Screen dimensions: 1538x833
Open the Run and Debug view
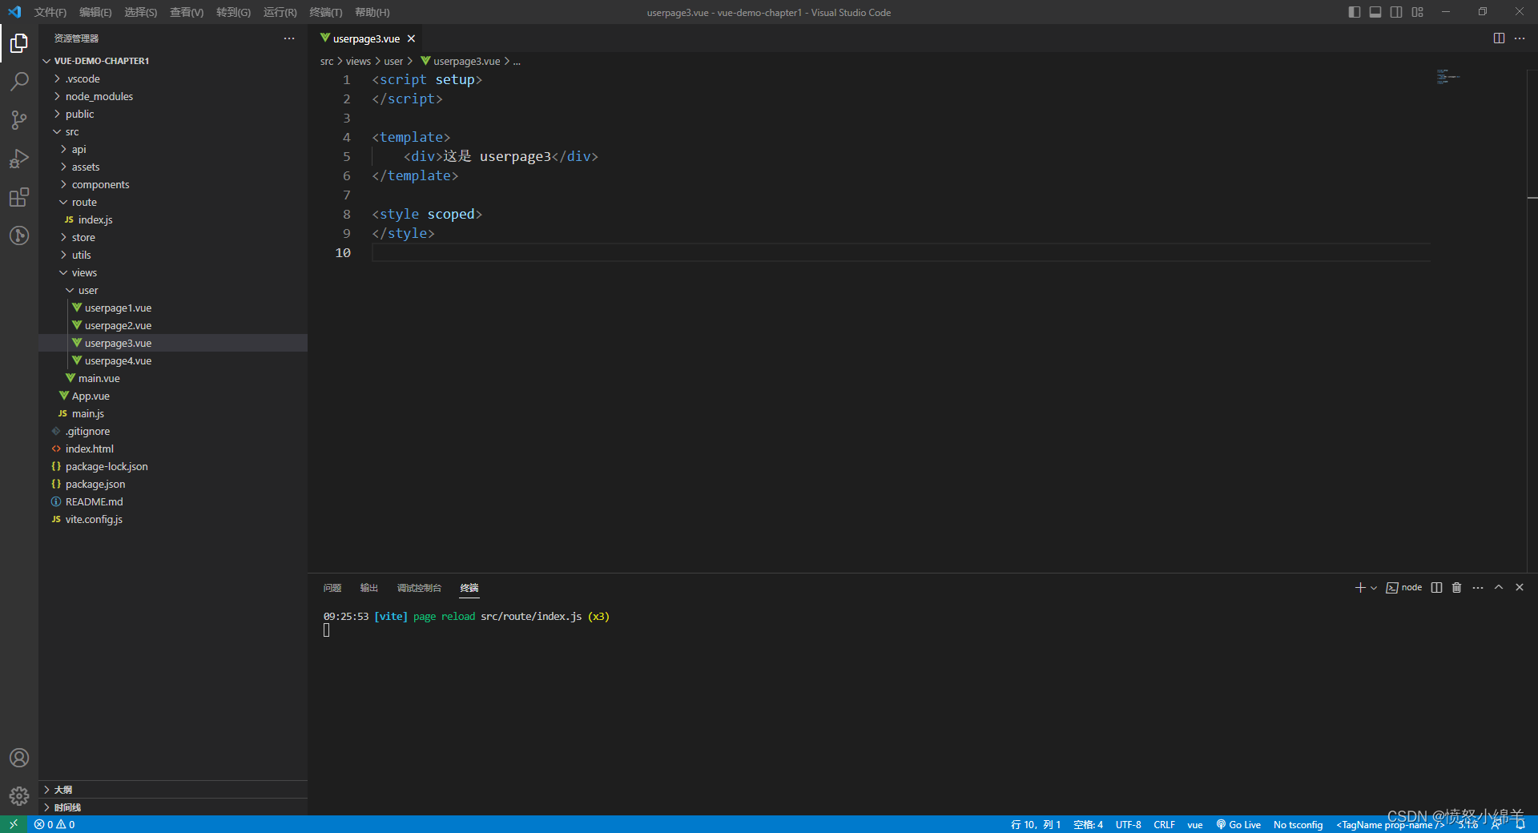click(x=19, y=159)
